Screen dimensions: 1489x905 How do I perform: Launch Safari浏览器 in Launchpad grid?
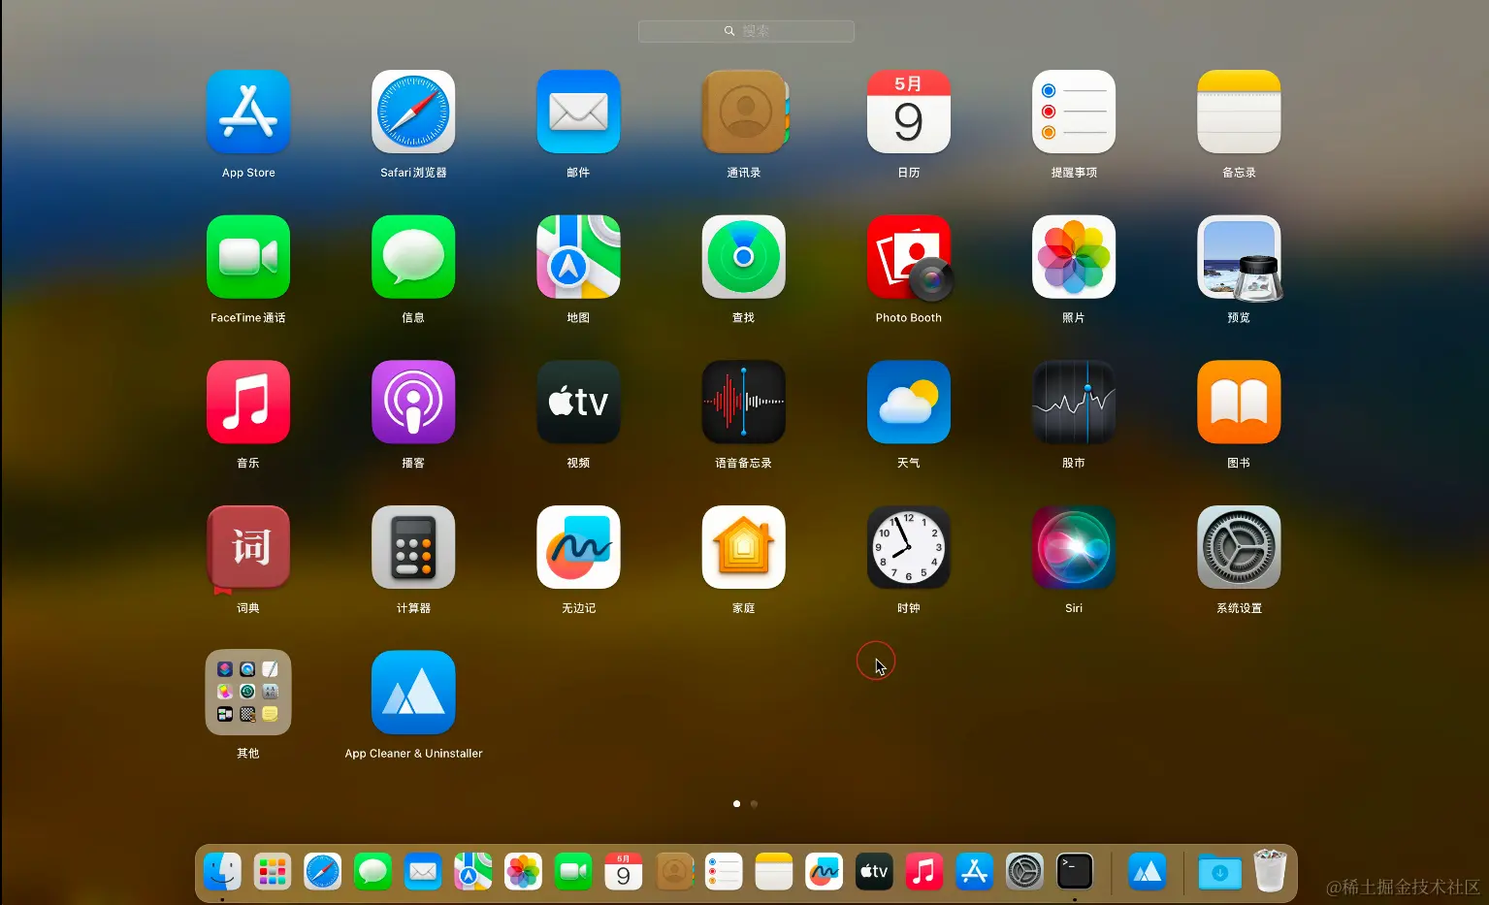pos(413,112)
